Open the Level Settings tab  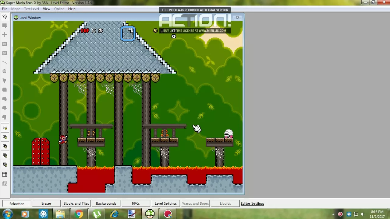tap(165, 203)
